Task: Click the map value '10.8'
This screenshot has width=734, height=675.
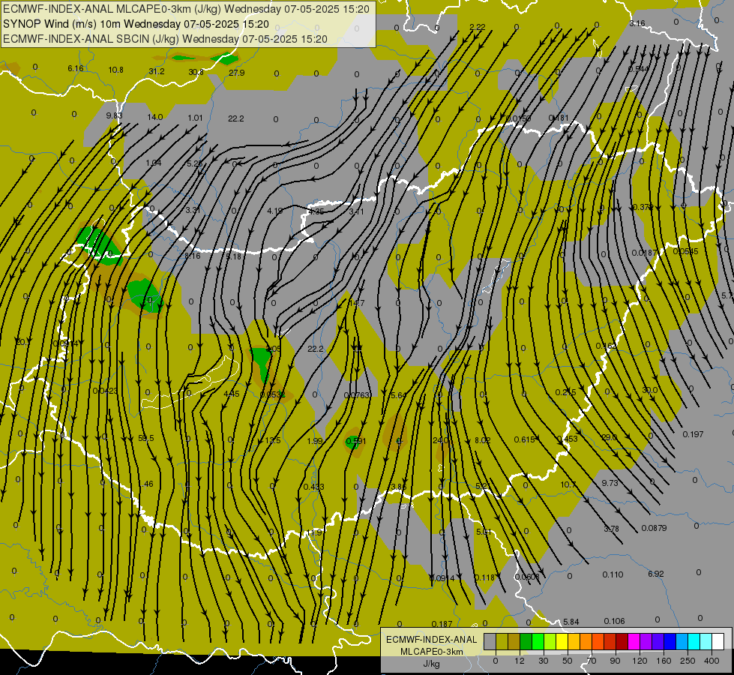Action: tap(115, 70)
